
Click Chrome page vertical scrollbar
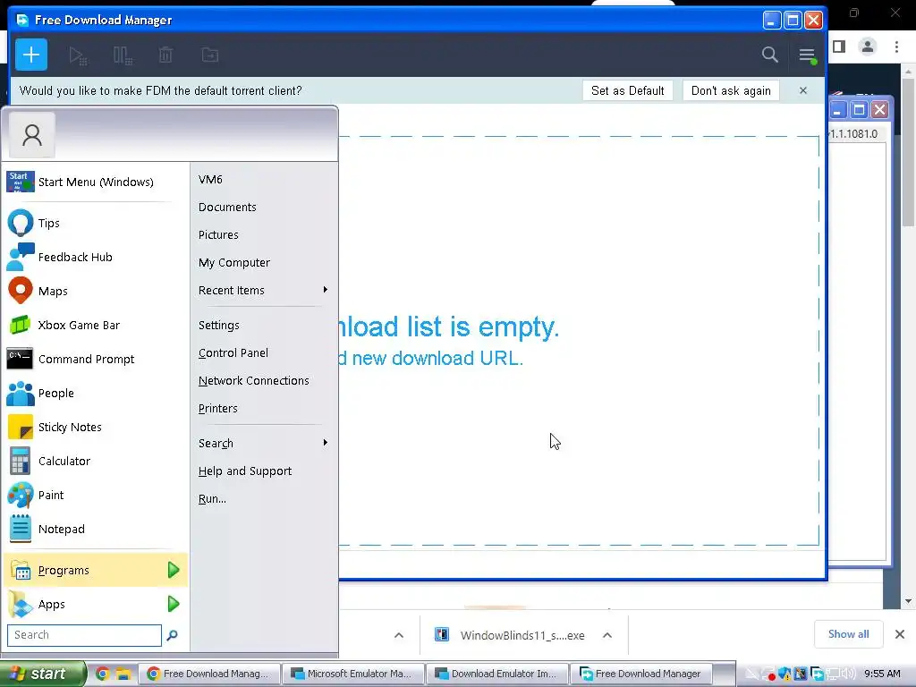pos(908,152)
